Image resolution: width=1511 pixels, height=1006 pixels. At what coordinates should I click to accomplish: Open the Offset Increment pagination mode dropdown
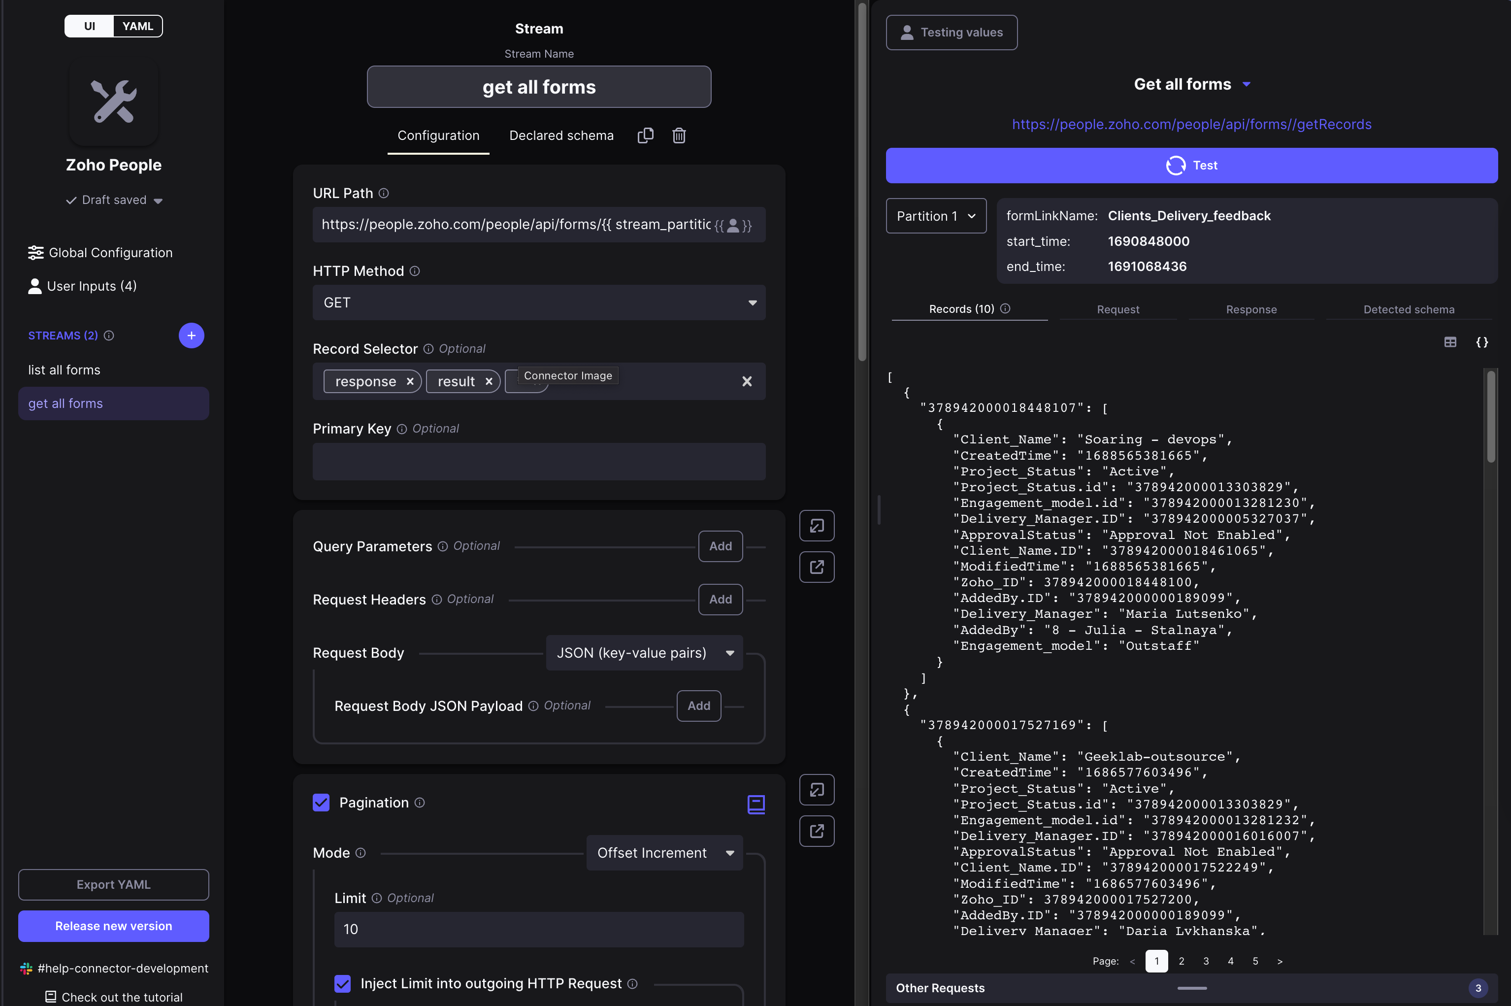click(x=664, y=853)
